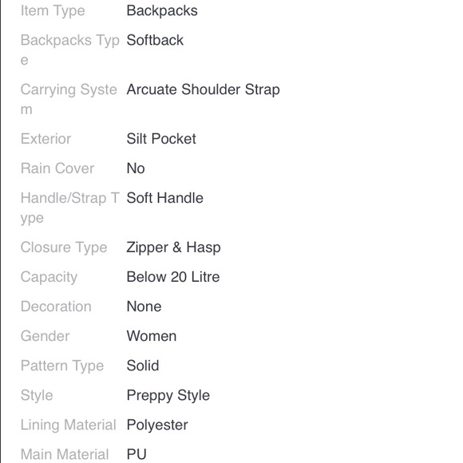
Task: Click the Polyester lining material value
Action: tap(157, 425)
